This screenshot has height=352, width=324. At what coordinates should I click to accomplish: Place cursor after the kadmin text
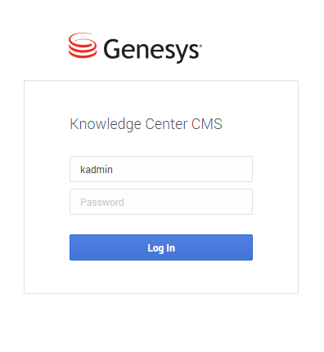(x=113, y=170)
